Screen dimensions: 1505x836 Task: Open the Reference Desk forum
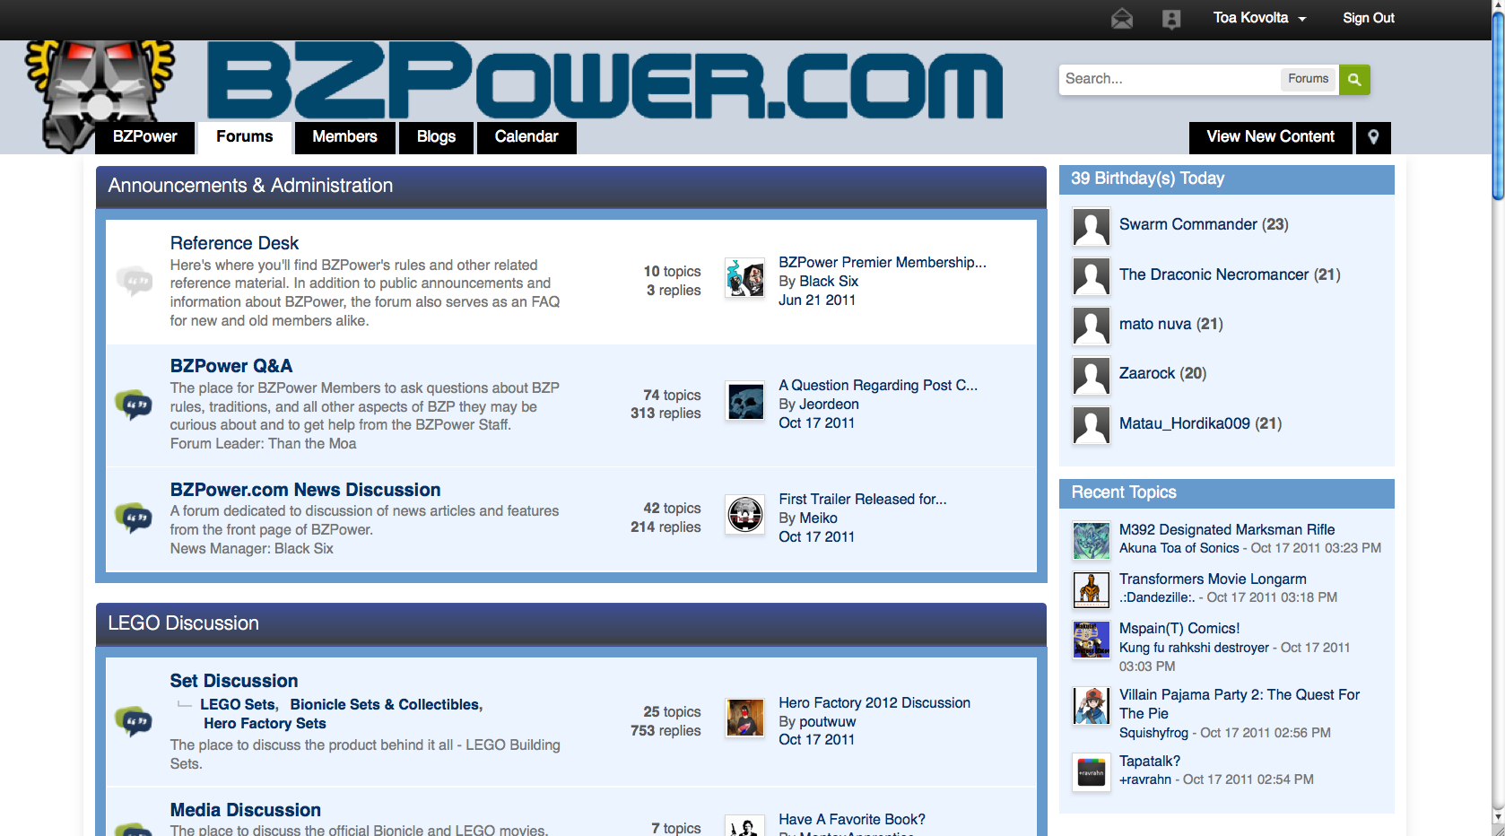234,243
